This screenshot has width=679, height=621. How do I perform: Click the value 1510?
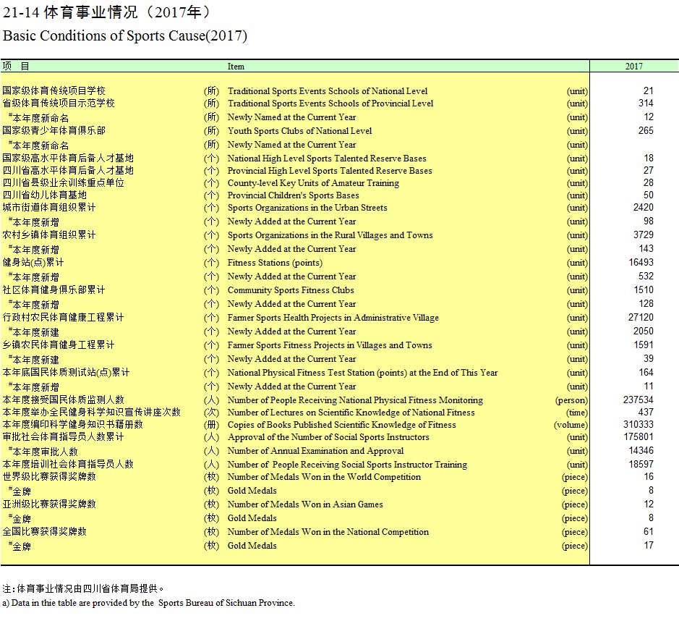tap(643, 290)
